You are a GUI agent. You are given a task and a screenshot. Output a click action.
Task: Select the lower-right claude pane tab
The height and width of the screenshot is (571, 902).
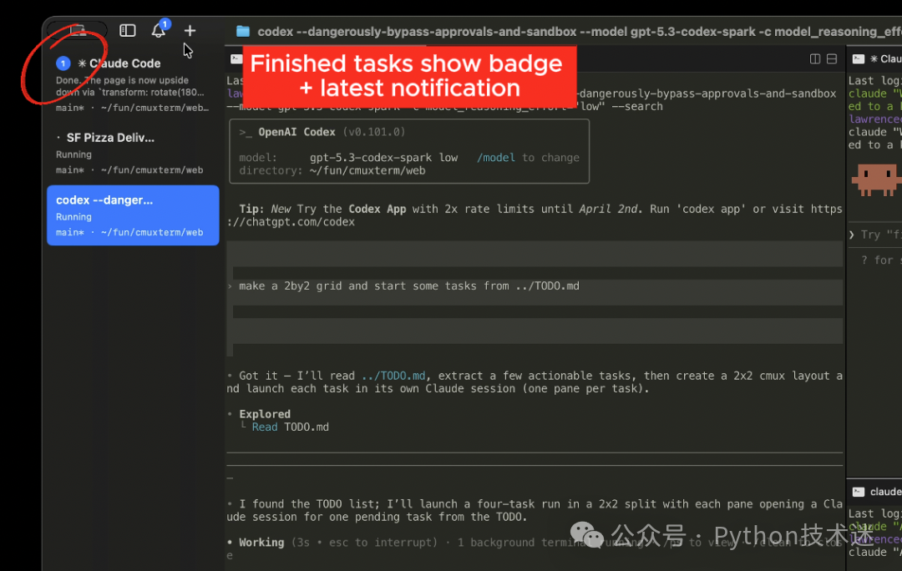click(877, 492)
